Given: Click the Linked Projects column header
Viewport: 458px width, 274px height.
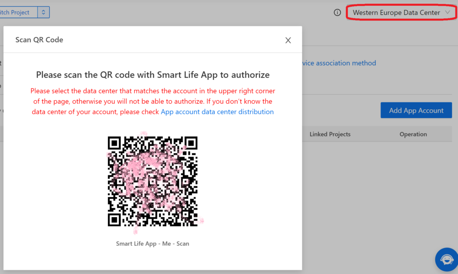Looking at the screenshot, I should 330,134.
